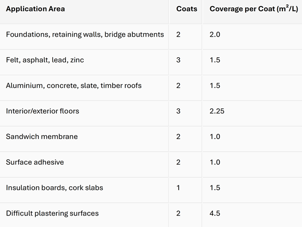Select the Difficult plastering surfaces cell

point(52,213)
